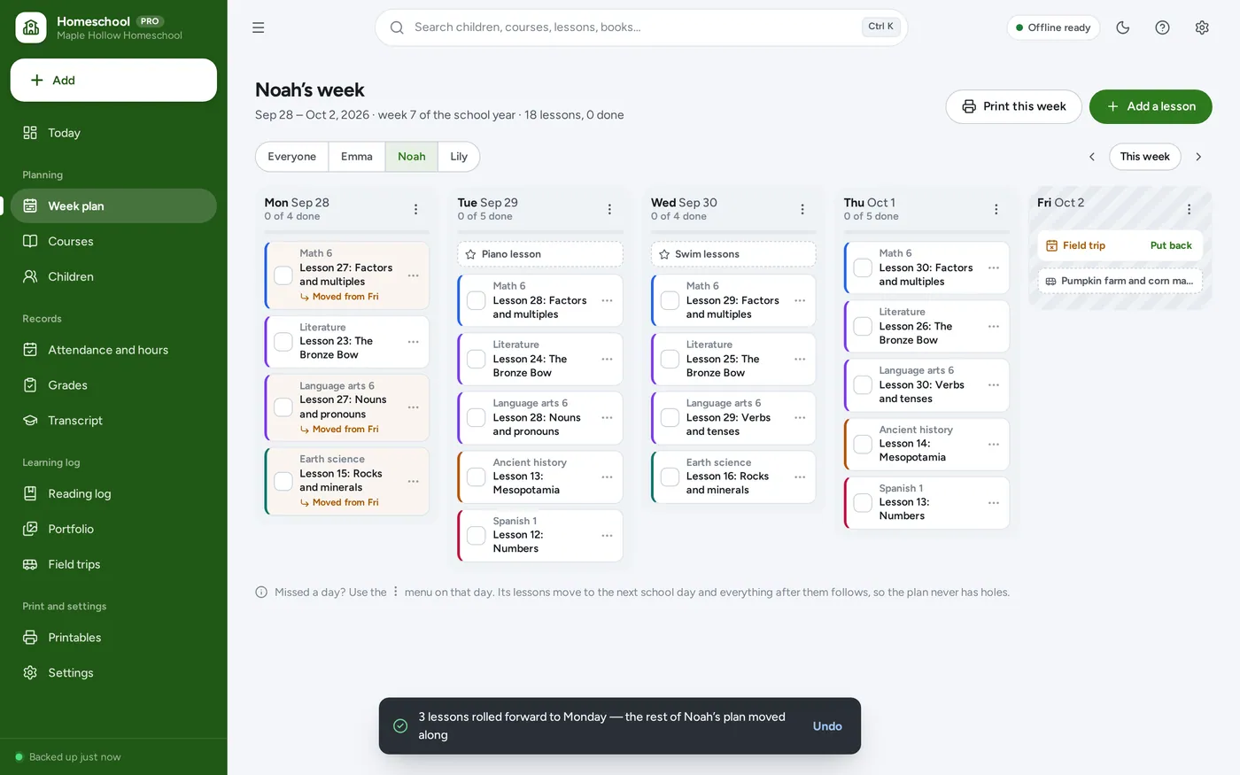1240x775 pixels.
Task: Open the Pumpkin farm and corn maze trip
Action: click(1120, 281)
